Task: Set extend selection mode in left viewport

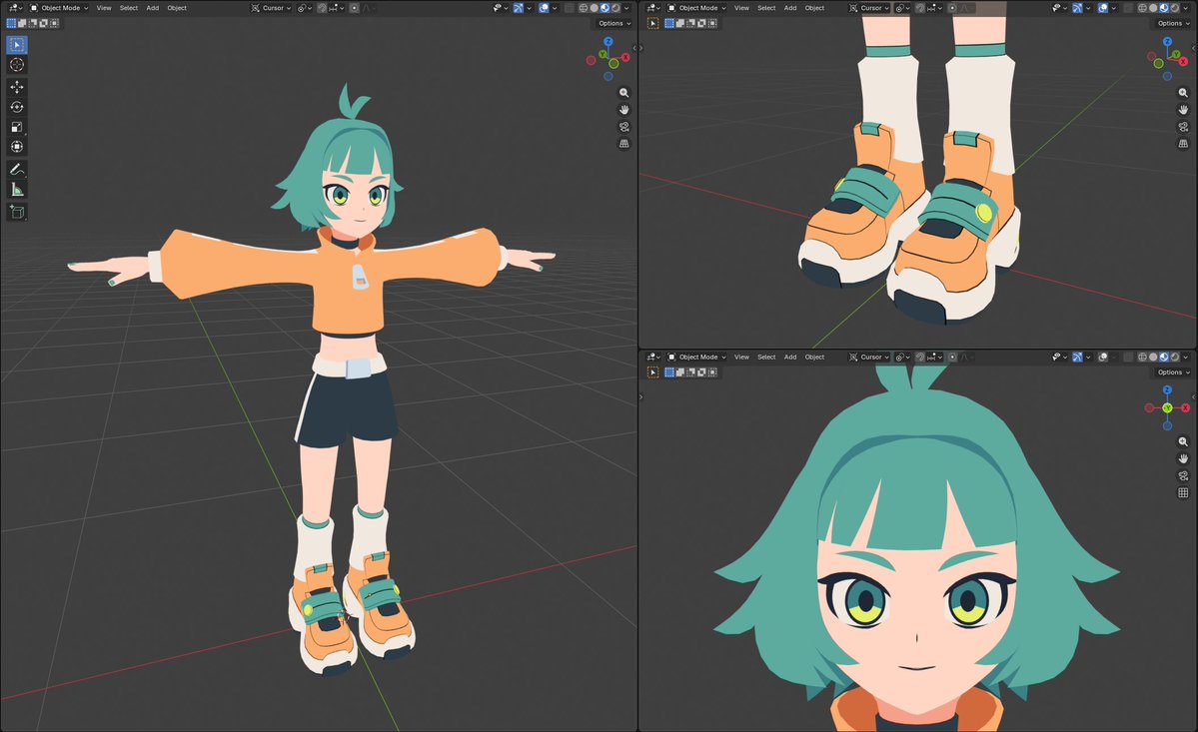Action: point(22,23)
